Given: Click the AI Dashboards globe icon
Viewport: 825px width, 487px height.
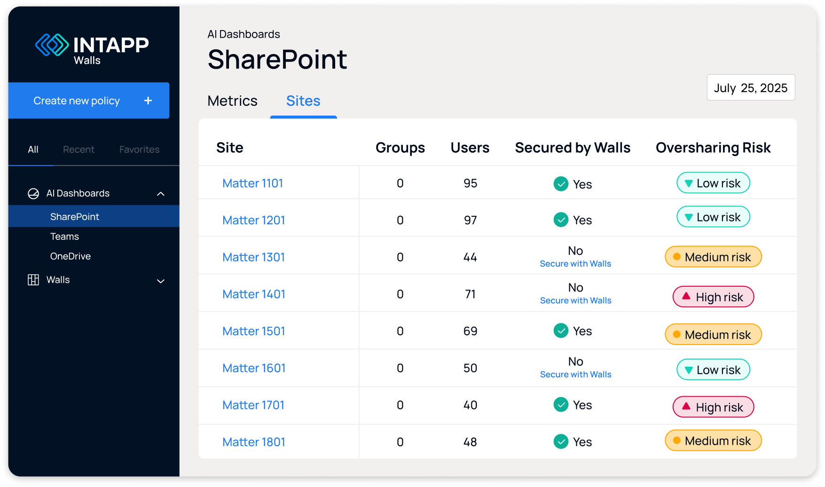Looking at the screenshot, I should click(33, 194).
